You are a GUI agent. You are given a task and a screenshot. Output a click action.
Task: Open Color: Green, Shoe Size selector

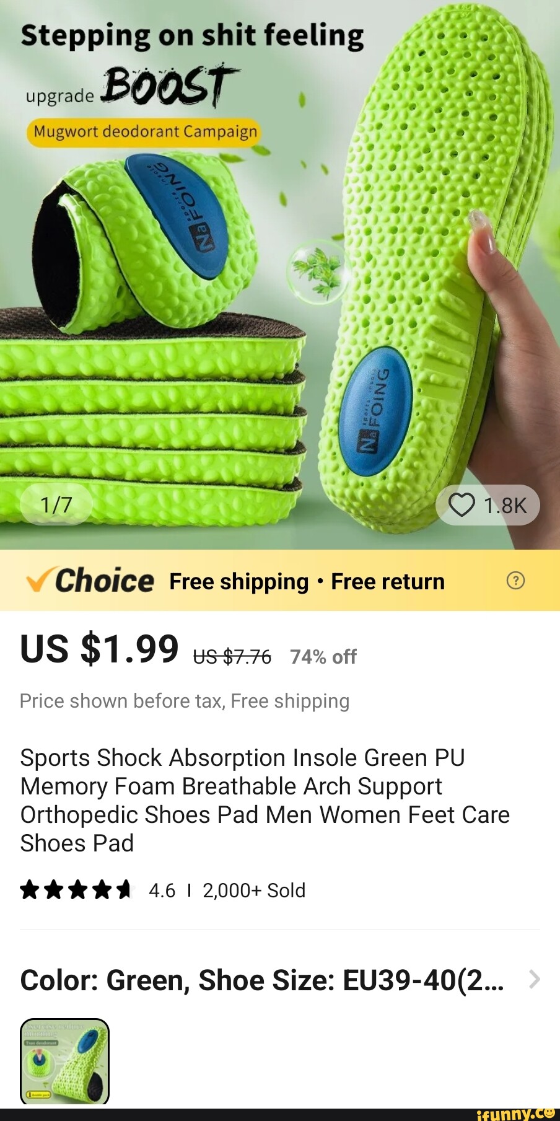[280, 980]
